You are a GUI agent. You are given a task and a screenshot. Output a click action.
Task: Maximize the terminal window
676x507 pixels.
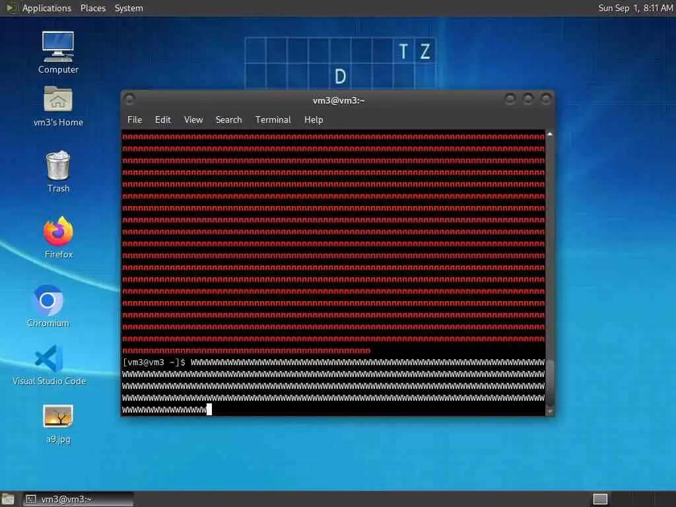[x=528, y=99]
